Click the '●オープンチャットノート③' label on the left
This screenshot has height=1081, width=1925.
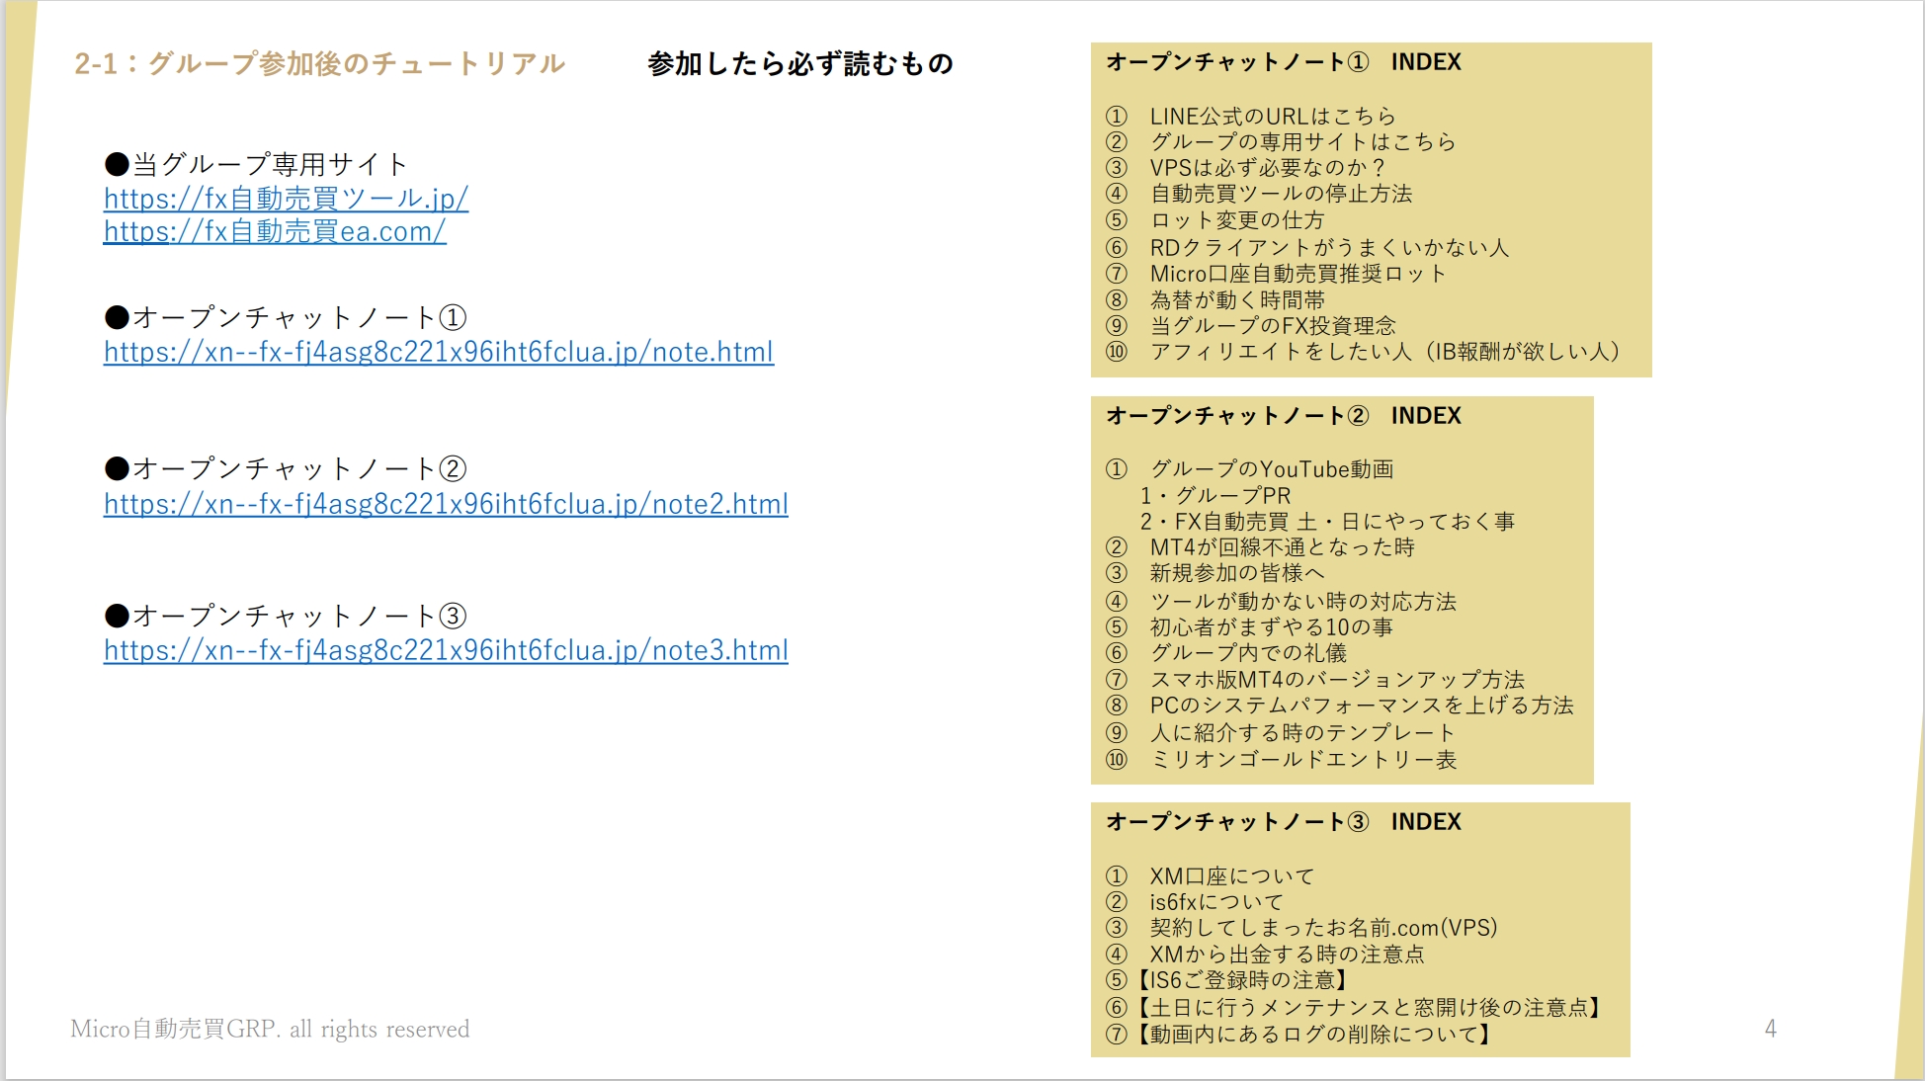[x=286, y=616]
